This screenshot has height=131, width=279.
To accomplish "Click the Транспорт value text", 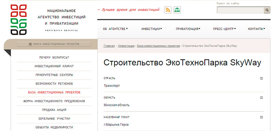I will [112, 85].
